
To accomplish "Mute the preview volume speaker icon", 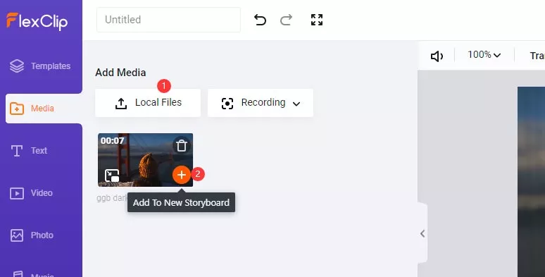I will click(x=437, y=56).
